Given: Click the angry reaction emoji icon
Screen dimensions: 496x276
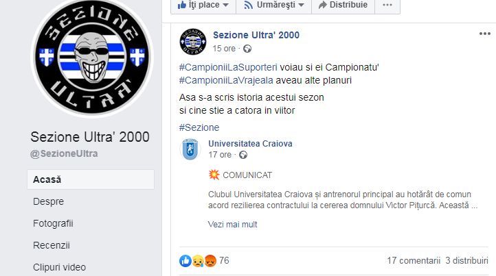Looking at the screenshot, I should pyautogui.click(x=210, y=260).
